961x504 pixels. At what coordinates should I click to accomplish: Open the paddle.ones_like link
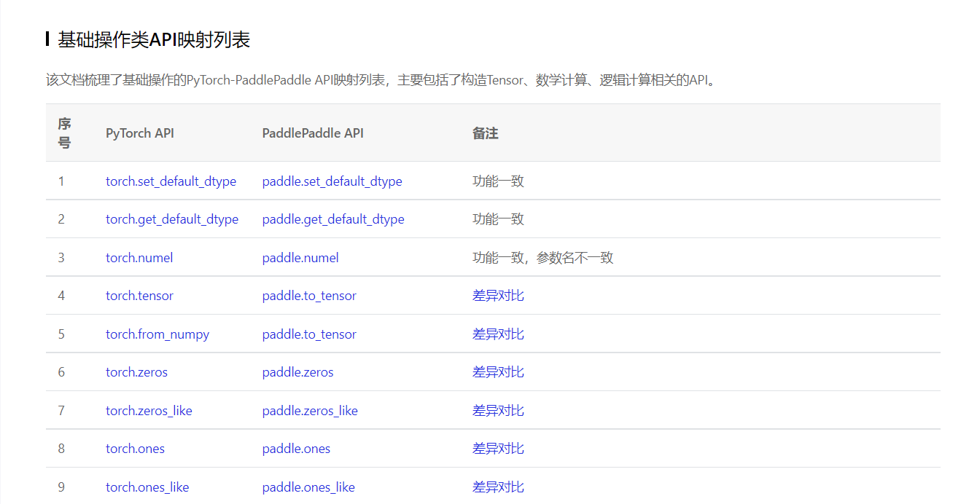pos(308,487)
